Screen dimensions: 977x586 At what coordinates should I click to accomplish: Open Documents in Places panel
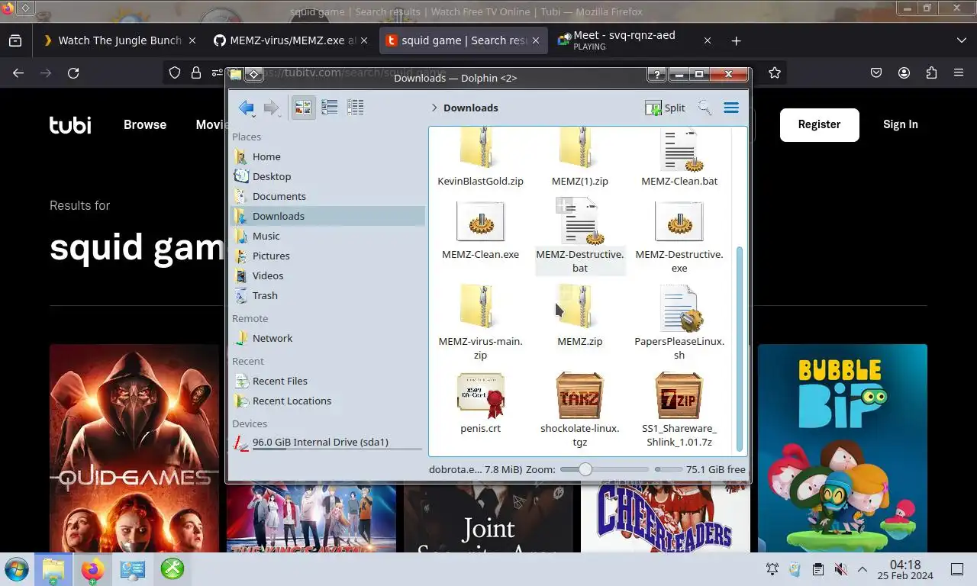coord(328,196)
